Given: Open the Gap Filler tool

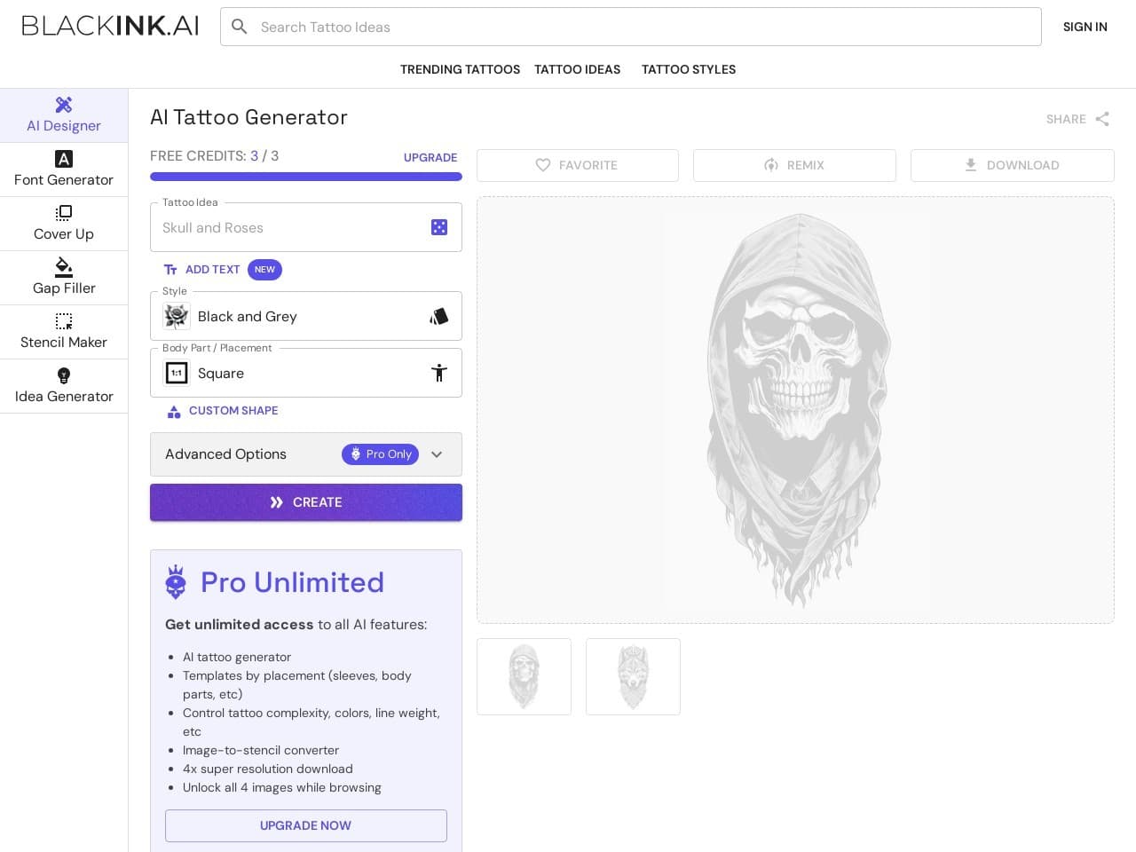Looking at the screenshot, I should pos(64,278).
